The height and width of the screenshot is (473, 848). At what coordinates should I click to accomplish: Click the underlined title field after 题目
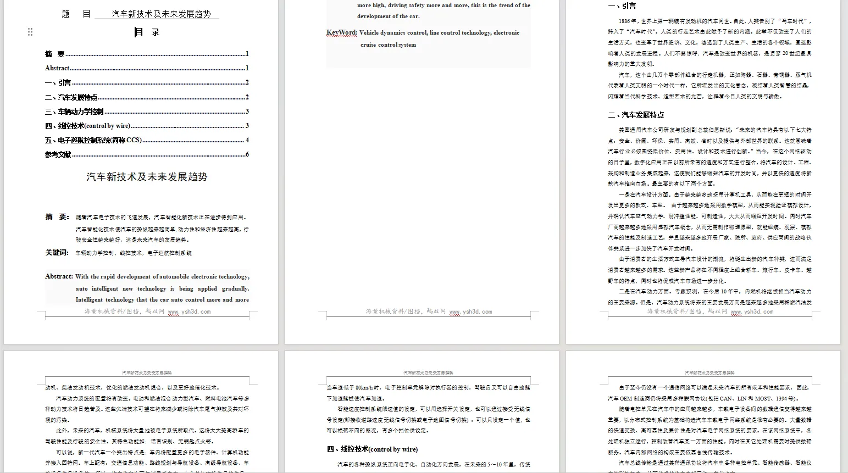[x=157, y=14]
